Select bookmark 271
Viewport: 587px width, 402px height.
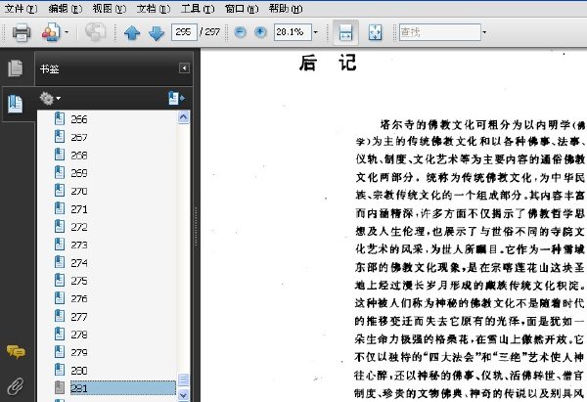tap(79, 209)
